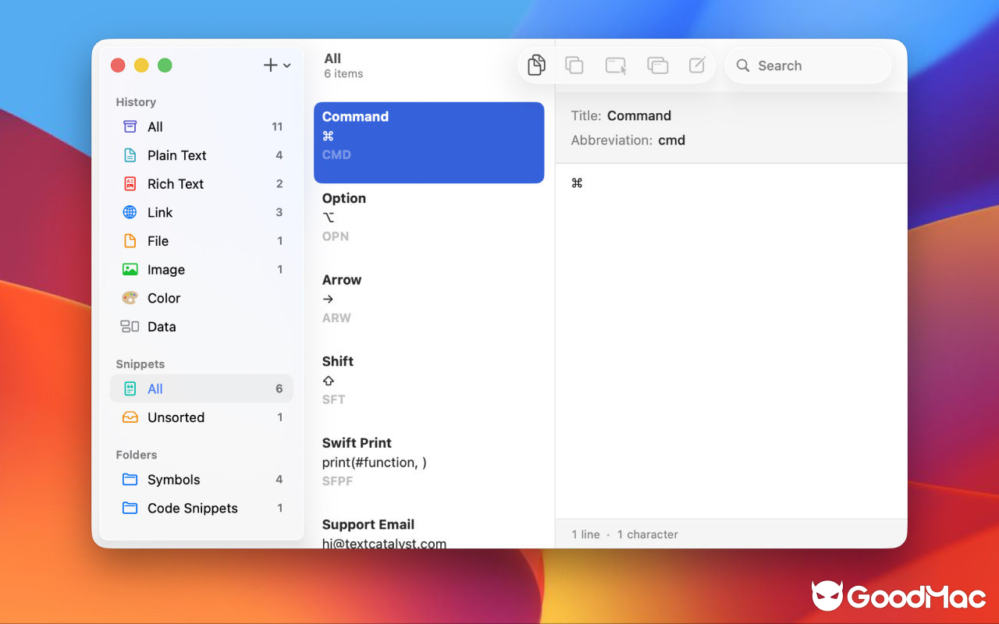Open the new snippet dropdown chevron

[286, 66]
